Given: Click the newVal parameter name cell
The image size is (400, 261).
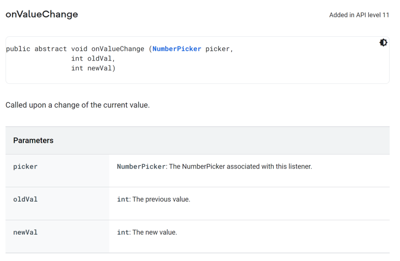Looking at the screenshot, I should [57, 237].
